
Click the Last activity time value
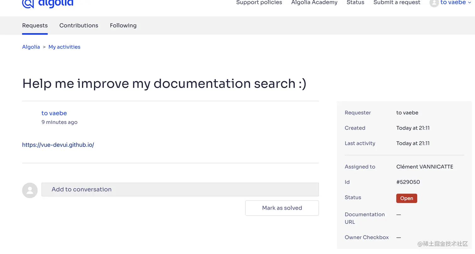click(413, 143)
